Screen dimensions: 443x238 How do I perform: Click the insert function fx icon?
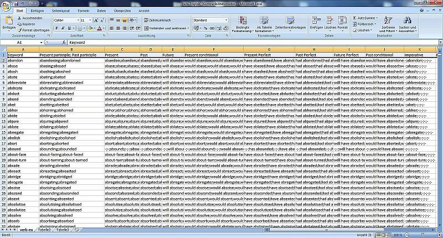coord(64,43)
